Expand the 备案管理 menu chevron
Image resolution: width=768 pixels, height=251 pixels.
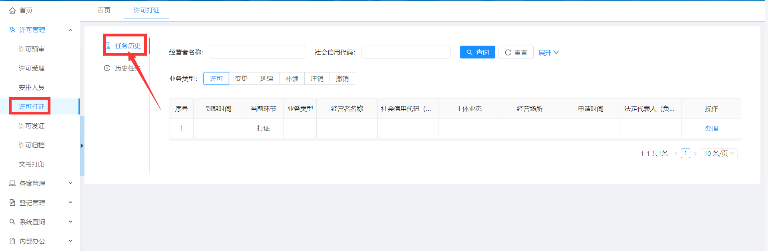tap(70, 183)
